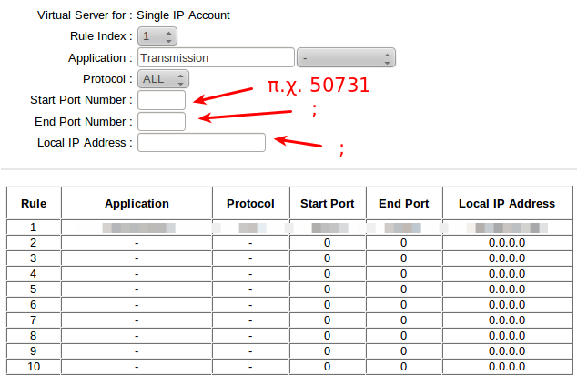Viewport: 577px width, 375px height.
Task: Select rule number 2 in the table
Action: [x=34, y=243]
